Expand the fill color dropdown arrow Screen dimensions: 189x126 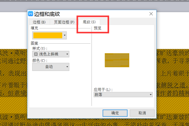pos(65,35)
